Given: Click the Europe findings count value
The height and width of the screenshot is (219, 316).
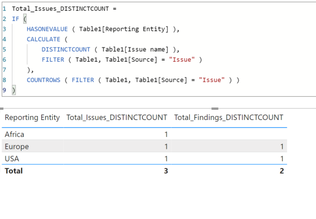Looking at the screenshot, I should [282, 147].
